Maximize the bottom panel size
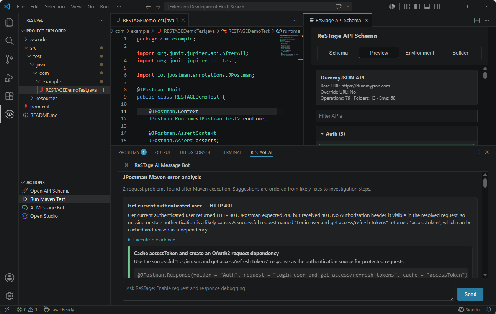This screenshot has width=496, height=314. [x=477, y=152]
